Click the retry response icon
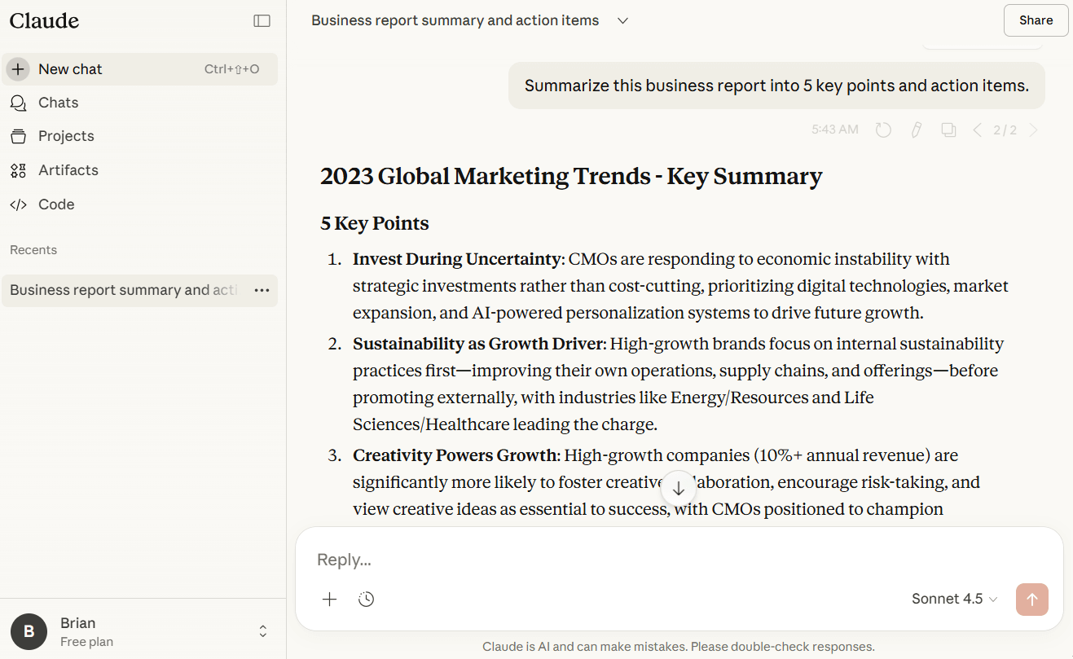Image resolution: width=1073 pixels, height=659 pixels. [x=883, y=130]
